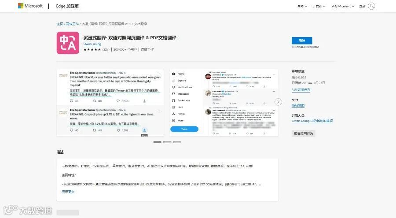Open Owen Young 中的其他加载项 link
The width and height of the screenshot is (396, 218).
tap(312, 121)
